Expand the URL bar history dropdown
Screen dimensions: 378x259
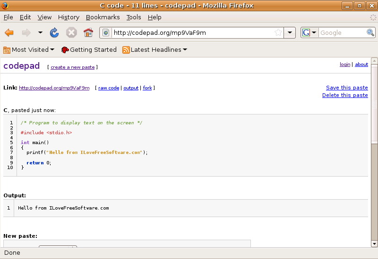(290, 32)
